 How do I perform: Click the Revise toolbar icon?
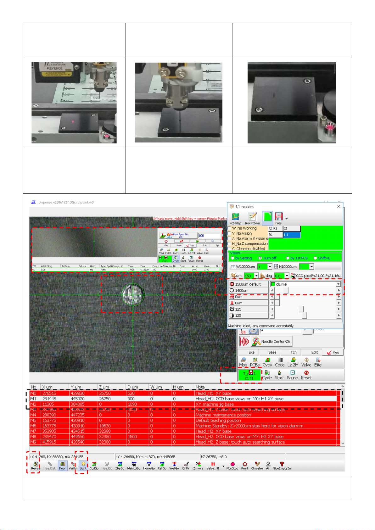pos(36,466)
